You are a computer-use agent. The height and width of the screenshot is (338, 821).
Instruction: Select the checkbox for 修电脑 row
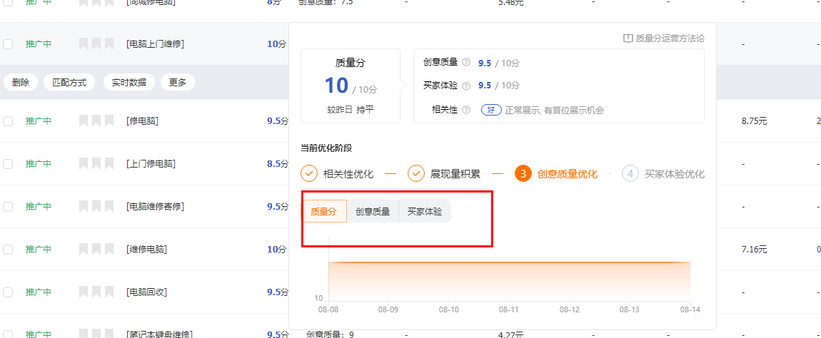tap(8, 121)
